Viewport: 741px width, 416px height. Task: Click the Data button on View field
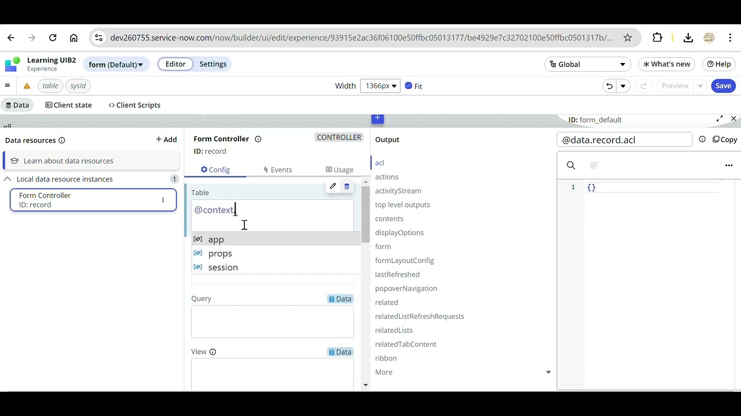pos(340,352)
